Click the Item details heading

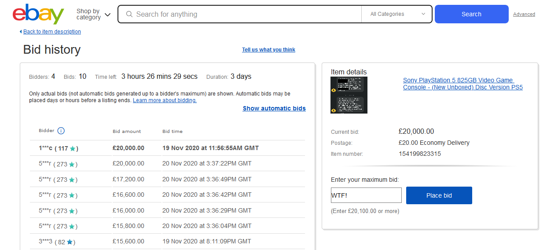pyautogui.click(x=349, y=72)
